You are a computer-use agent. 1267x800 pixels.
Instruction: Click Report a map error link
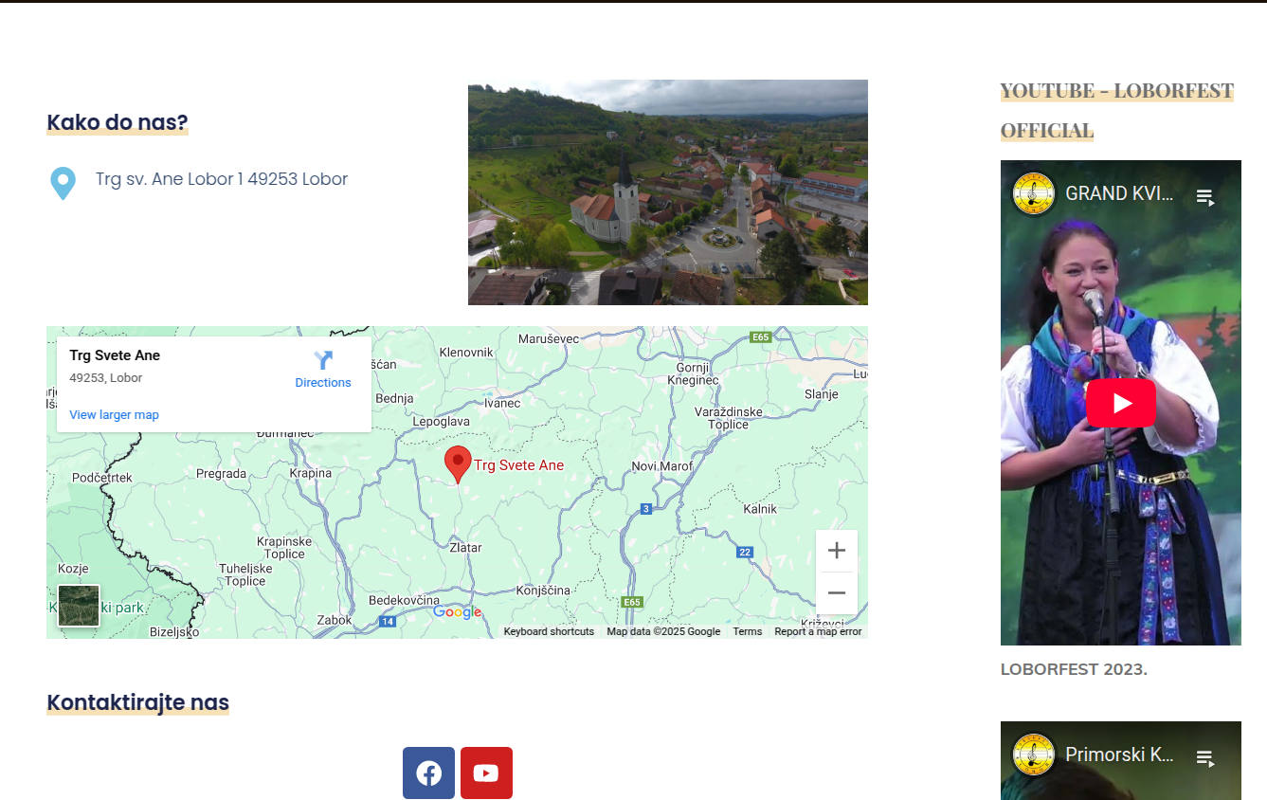click(x=818, y=631)
